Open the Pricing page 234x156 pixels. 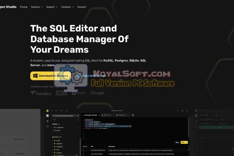(x=24, y=7)
